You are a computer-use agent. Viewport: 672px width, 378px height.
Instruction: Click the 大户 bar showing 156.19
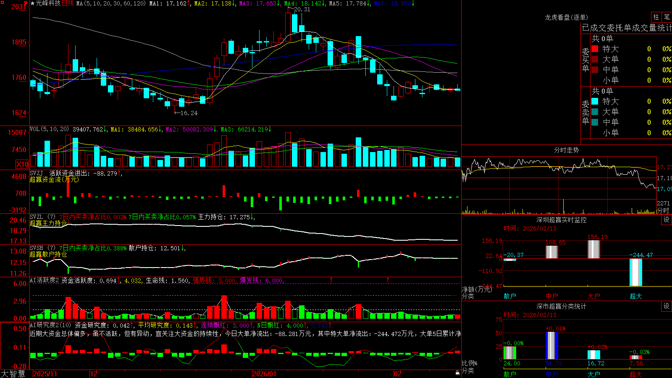coord(593,249)
